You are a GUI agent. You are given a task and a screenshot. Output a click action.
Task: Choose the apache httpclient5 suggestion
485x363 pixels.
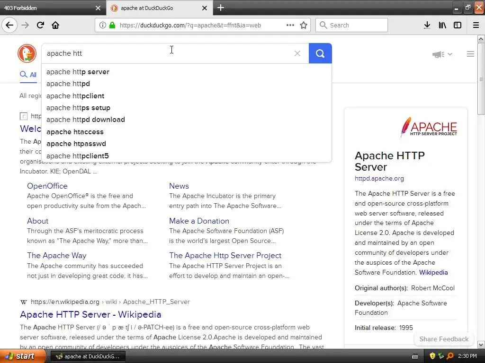coord(187,156)
